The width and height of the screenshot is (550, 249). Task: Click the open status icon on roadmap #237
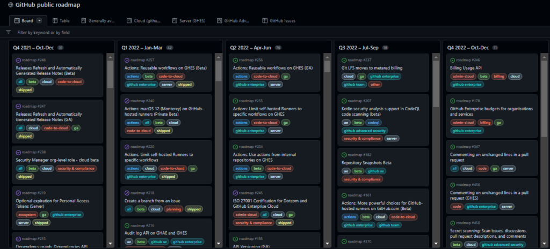click(x=344, y=60)
